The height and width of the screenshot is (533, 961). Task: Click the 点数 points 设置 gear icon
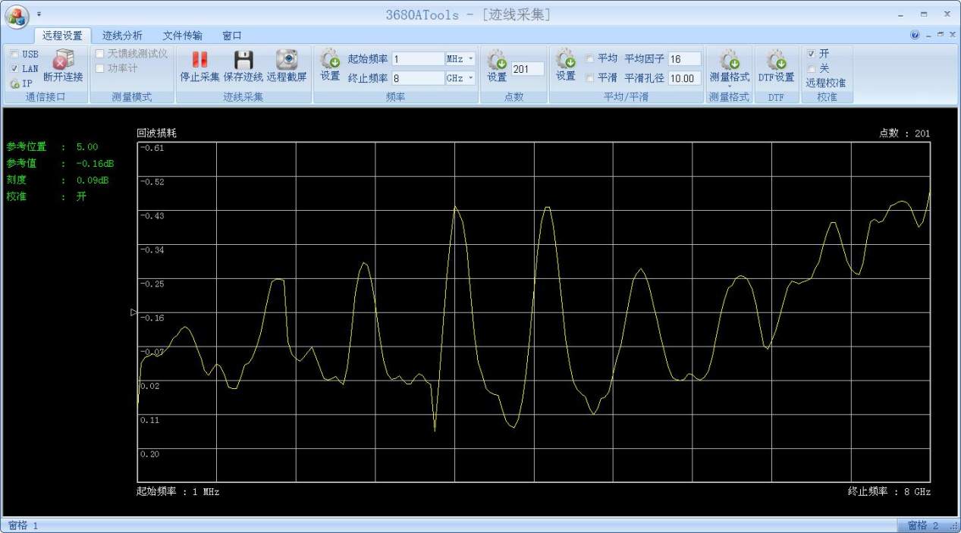tap(497, 60)
